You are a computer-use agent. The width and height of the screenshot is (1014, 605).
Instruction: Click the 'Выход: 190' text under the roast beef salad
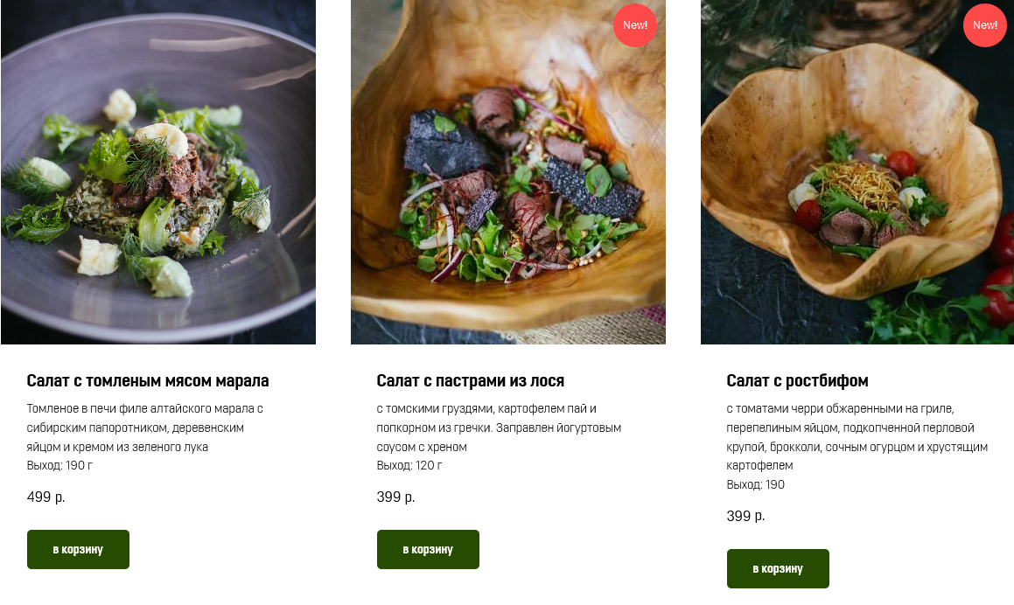pos(756,484)
